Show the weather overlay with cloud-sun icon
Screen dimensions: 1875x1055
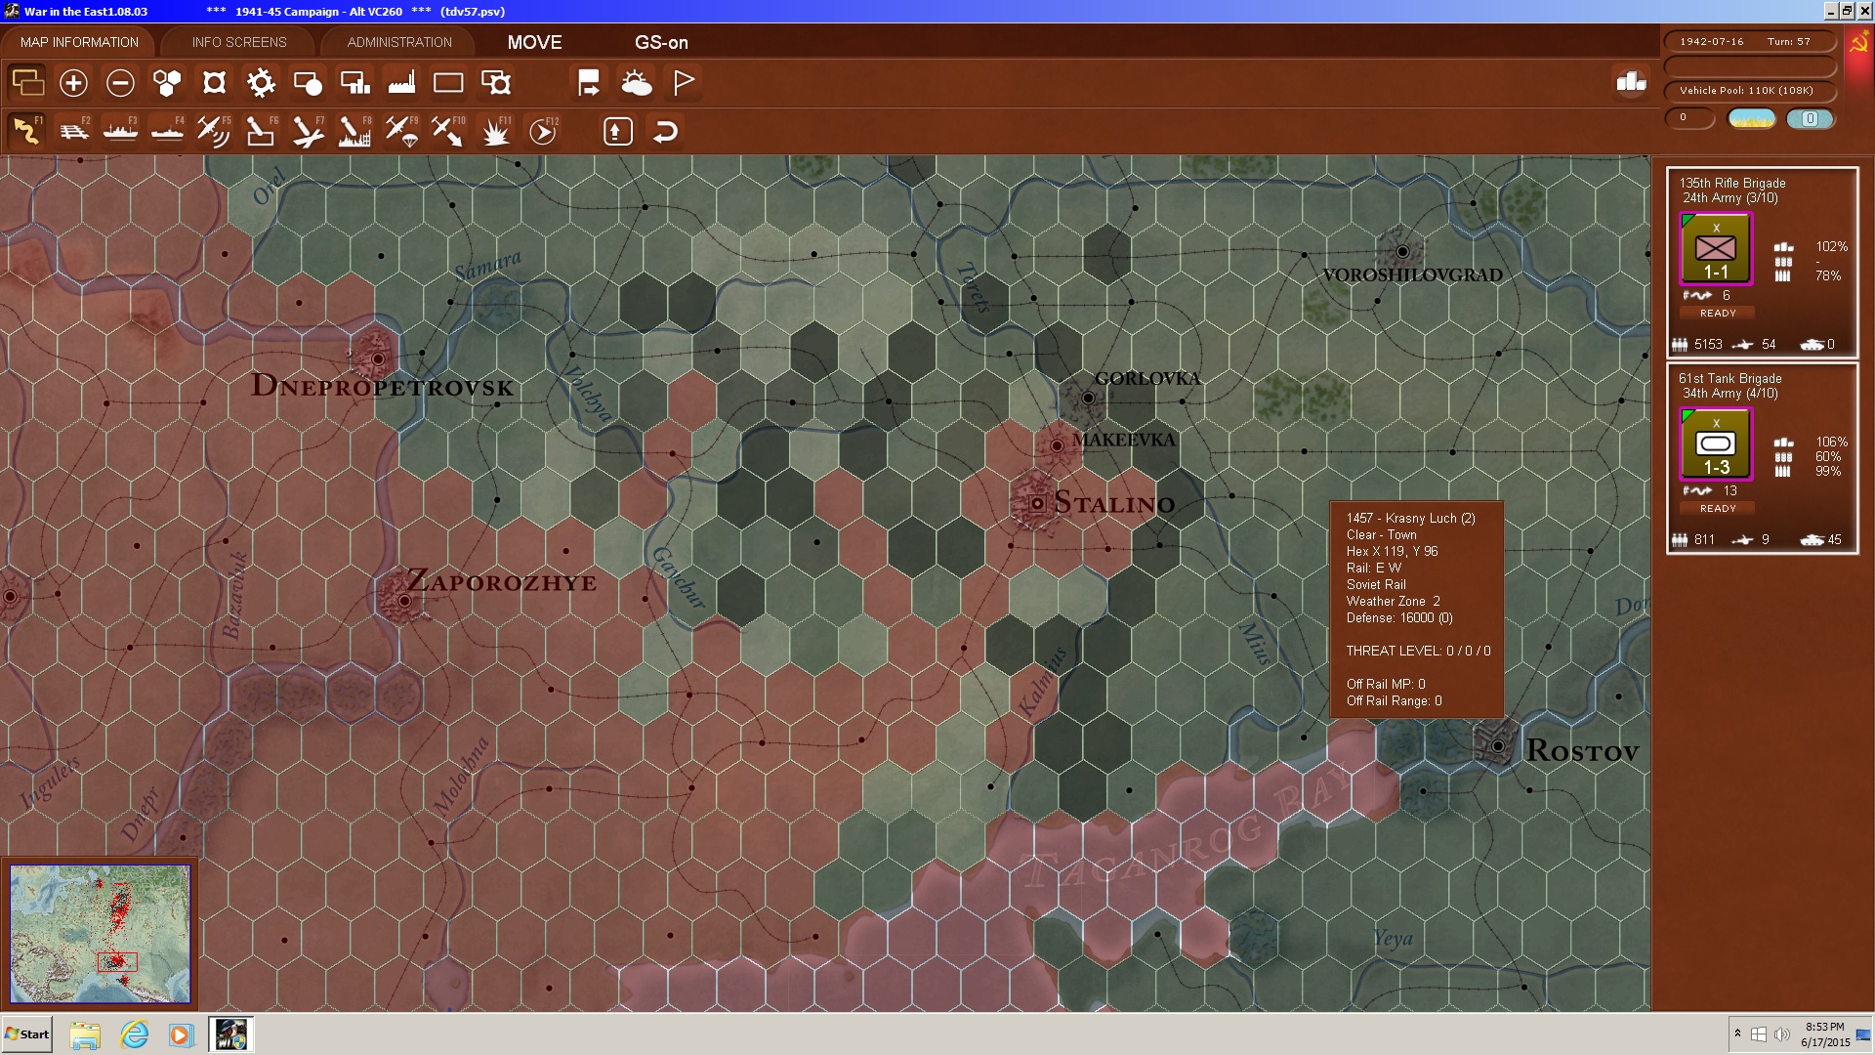point(637,83)
